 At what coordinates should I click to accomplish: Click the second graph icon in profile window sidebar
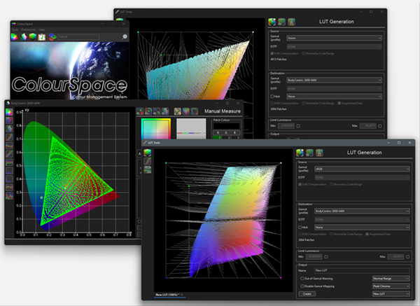click(x=9, y=120)
